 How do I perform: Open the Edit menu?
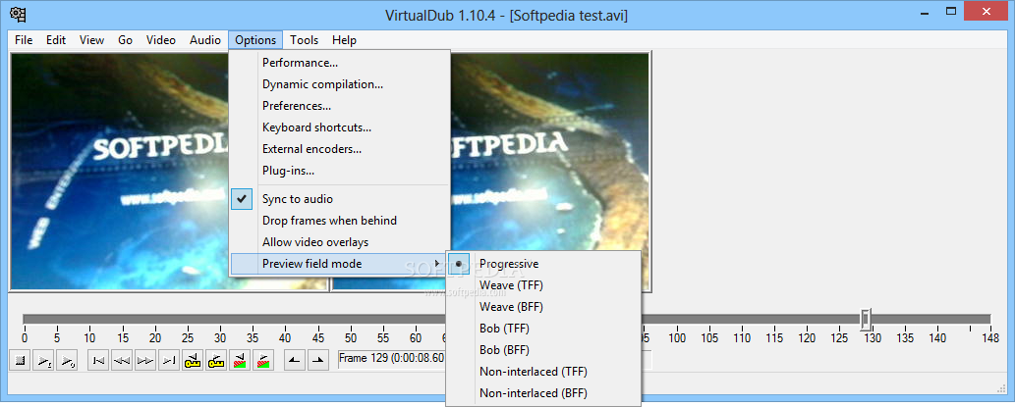56,40
